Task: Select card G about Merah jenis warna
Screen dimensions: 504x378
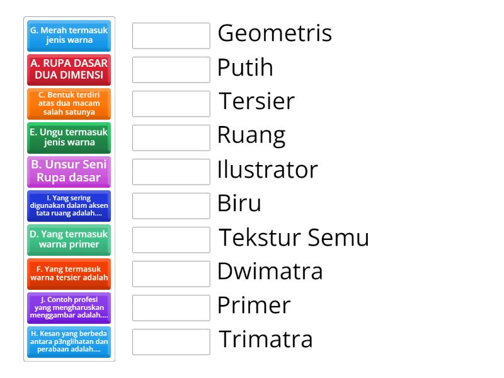Action: coord(69,37)
